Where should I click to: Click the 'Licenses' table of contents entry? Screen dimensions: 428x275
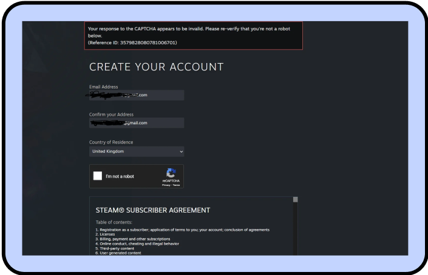[x=107, y=234]
